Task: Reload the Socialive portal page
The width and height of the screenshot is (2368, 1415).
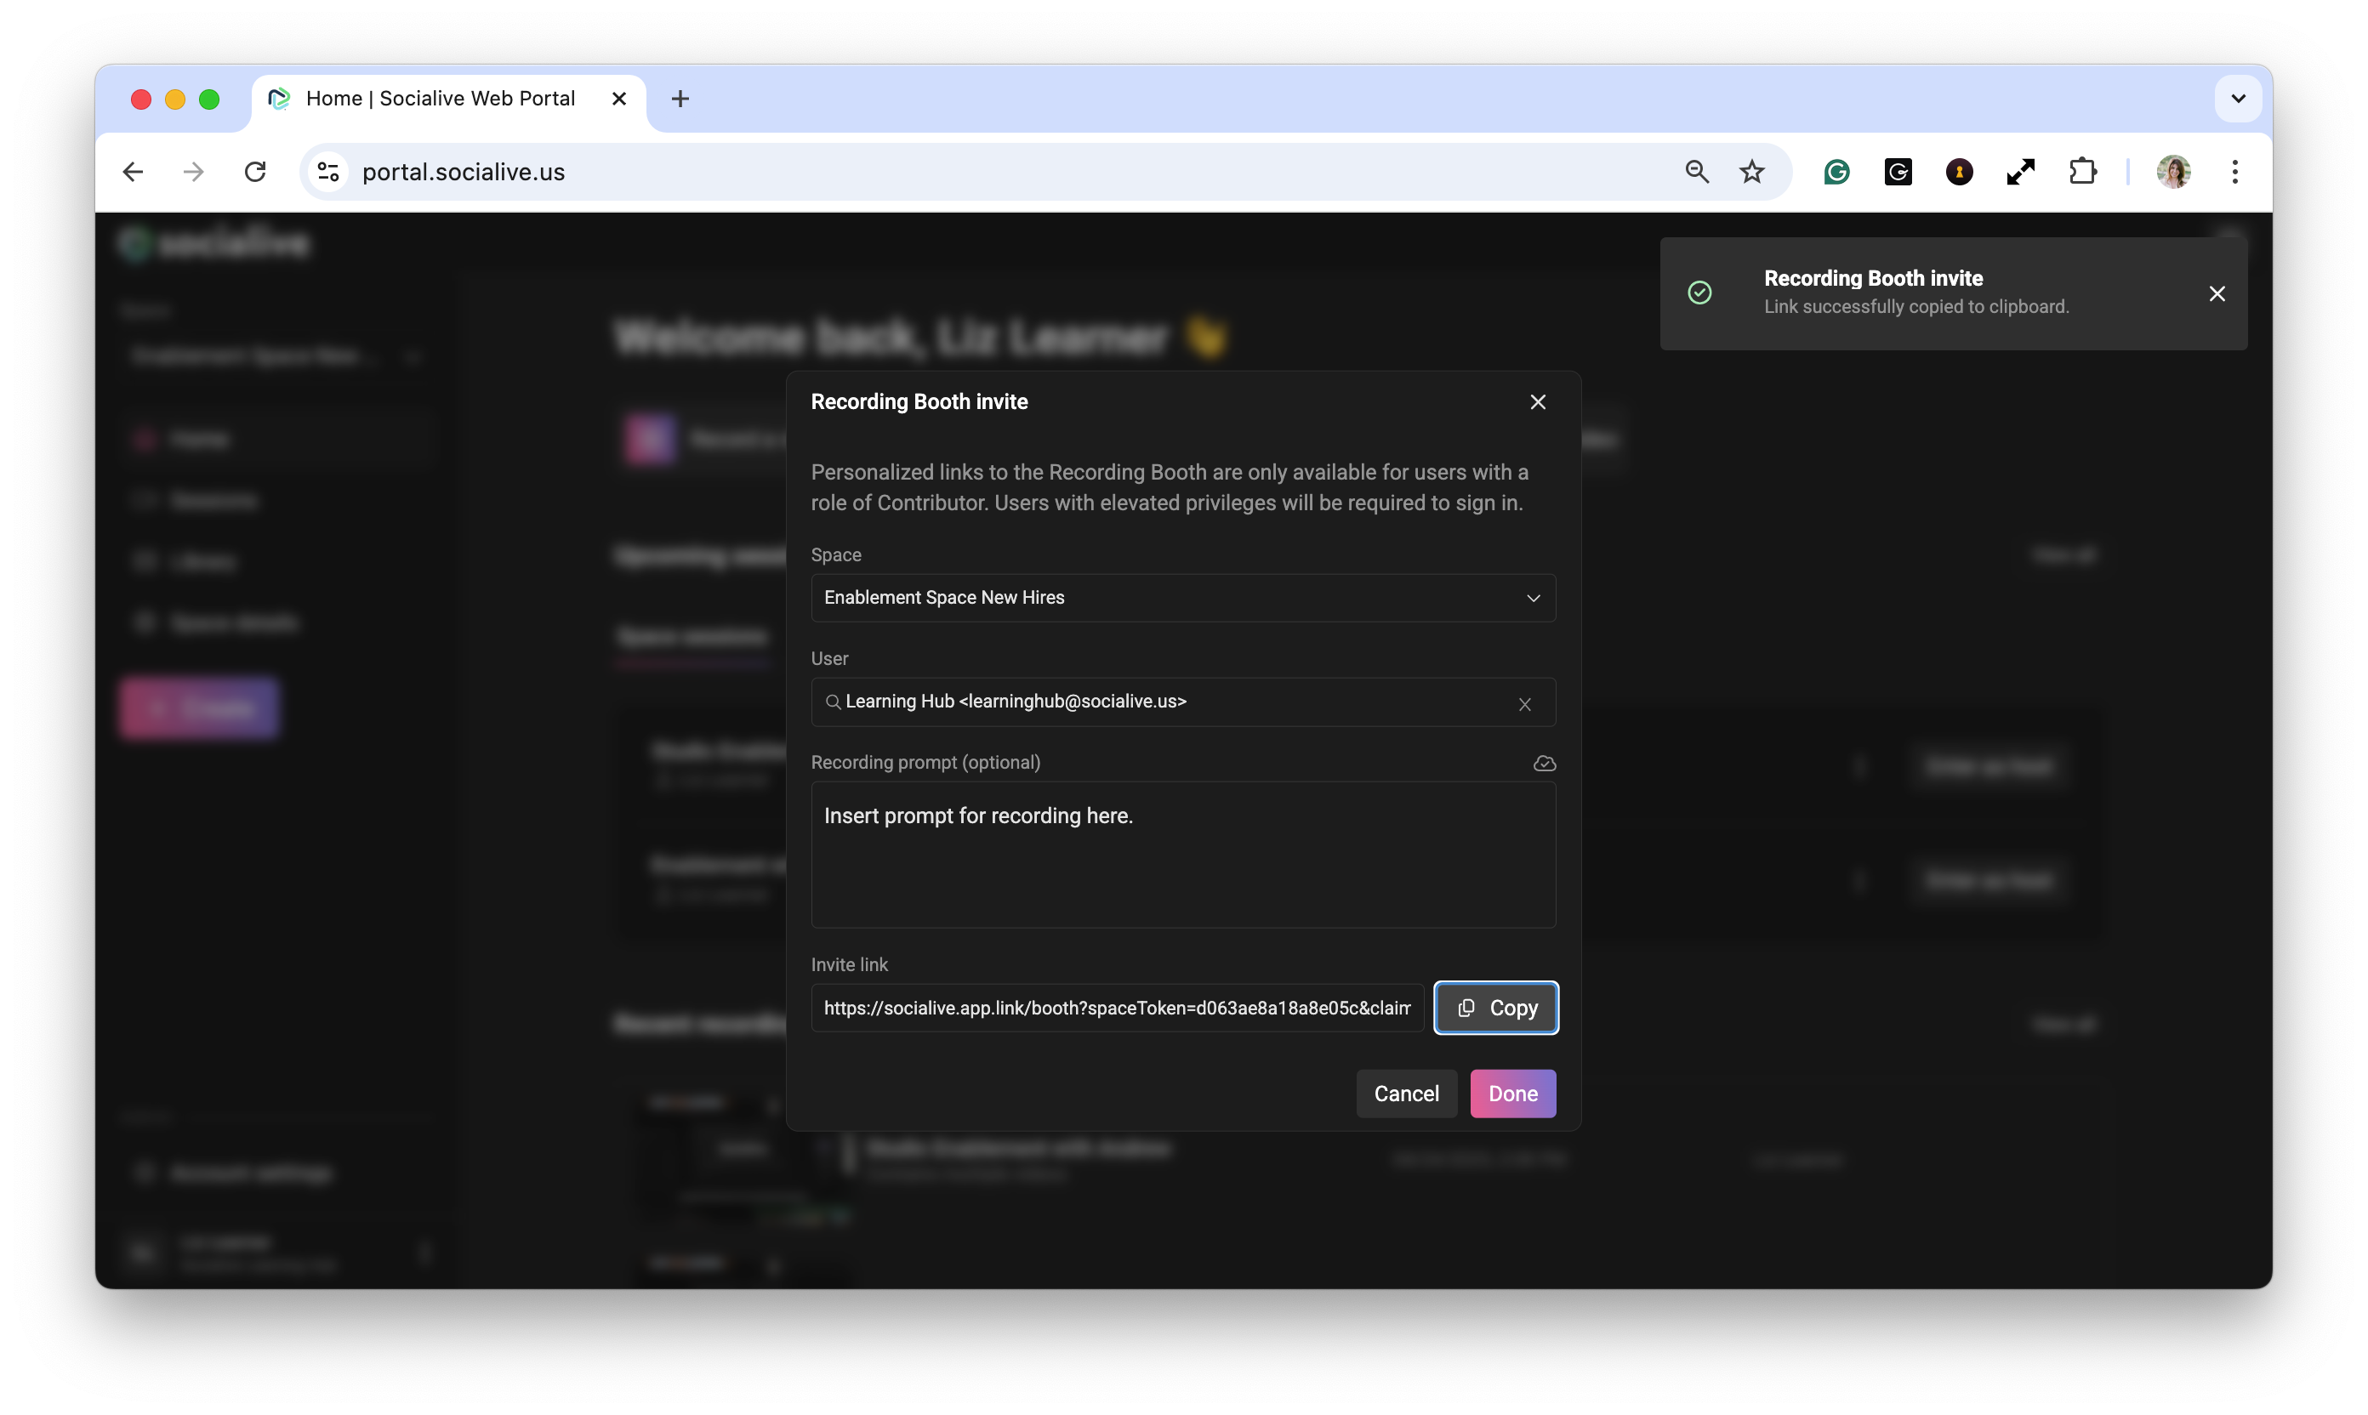Action: (254, 172)
